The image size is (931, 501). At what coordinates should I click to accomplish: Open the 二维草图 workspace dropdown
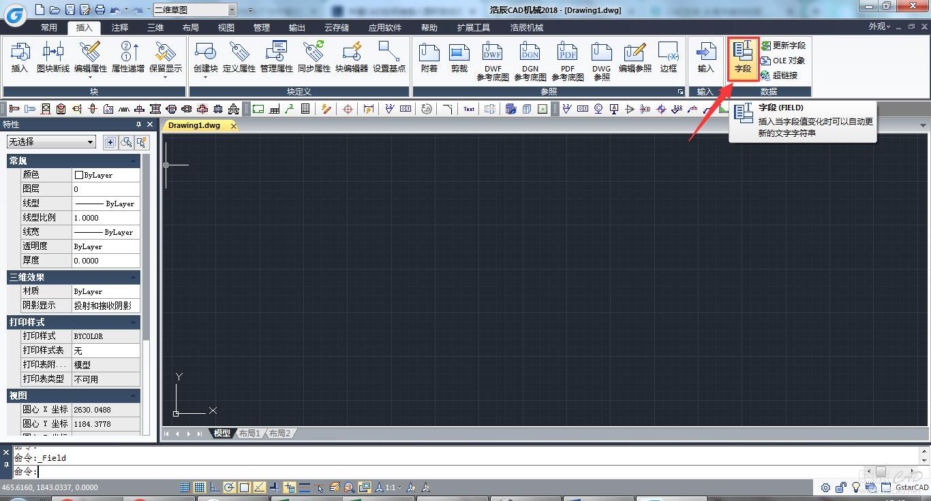pyautogui.click(x=232, y=10)
